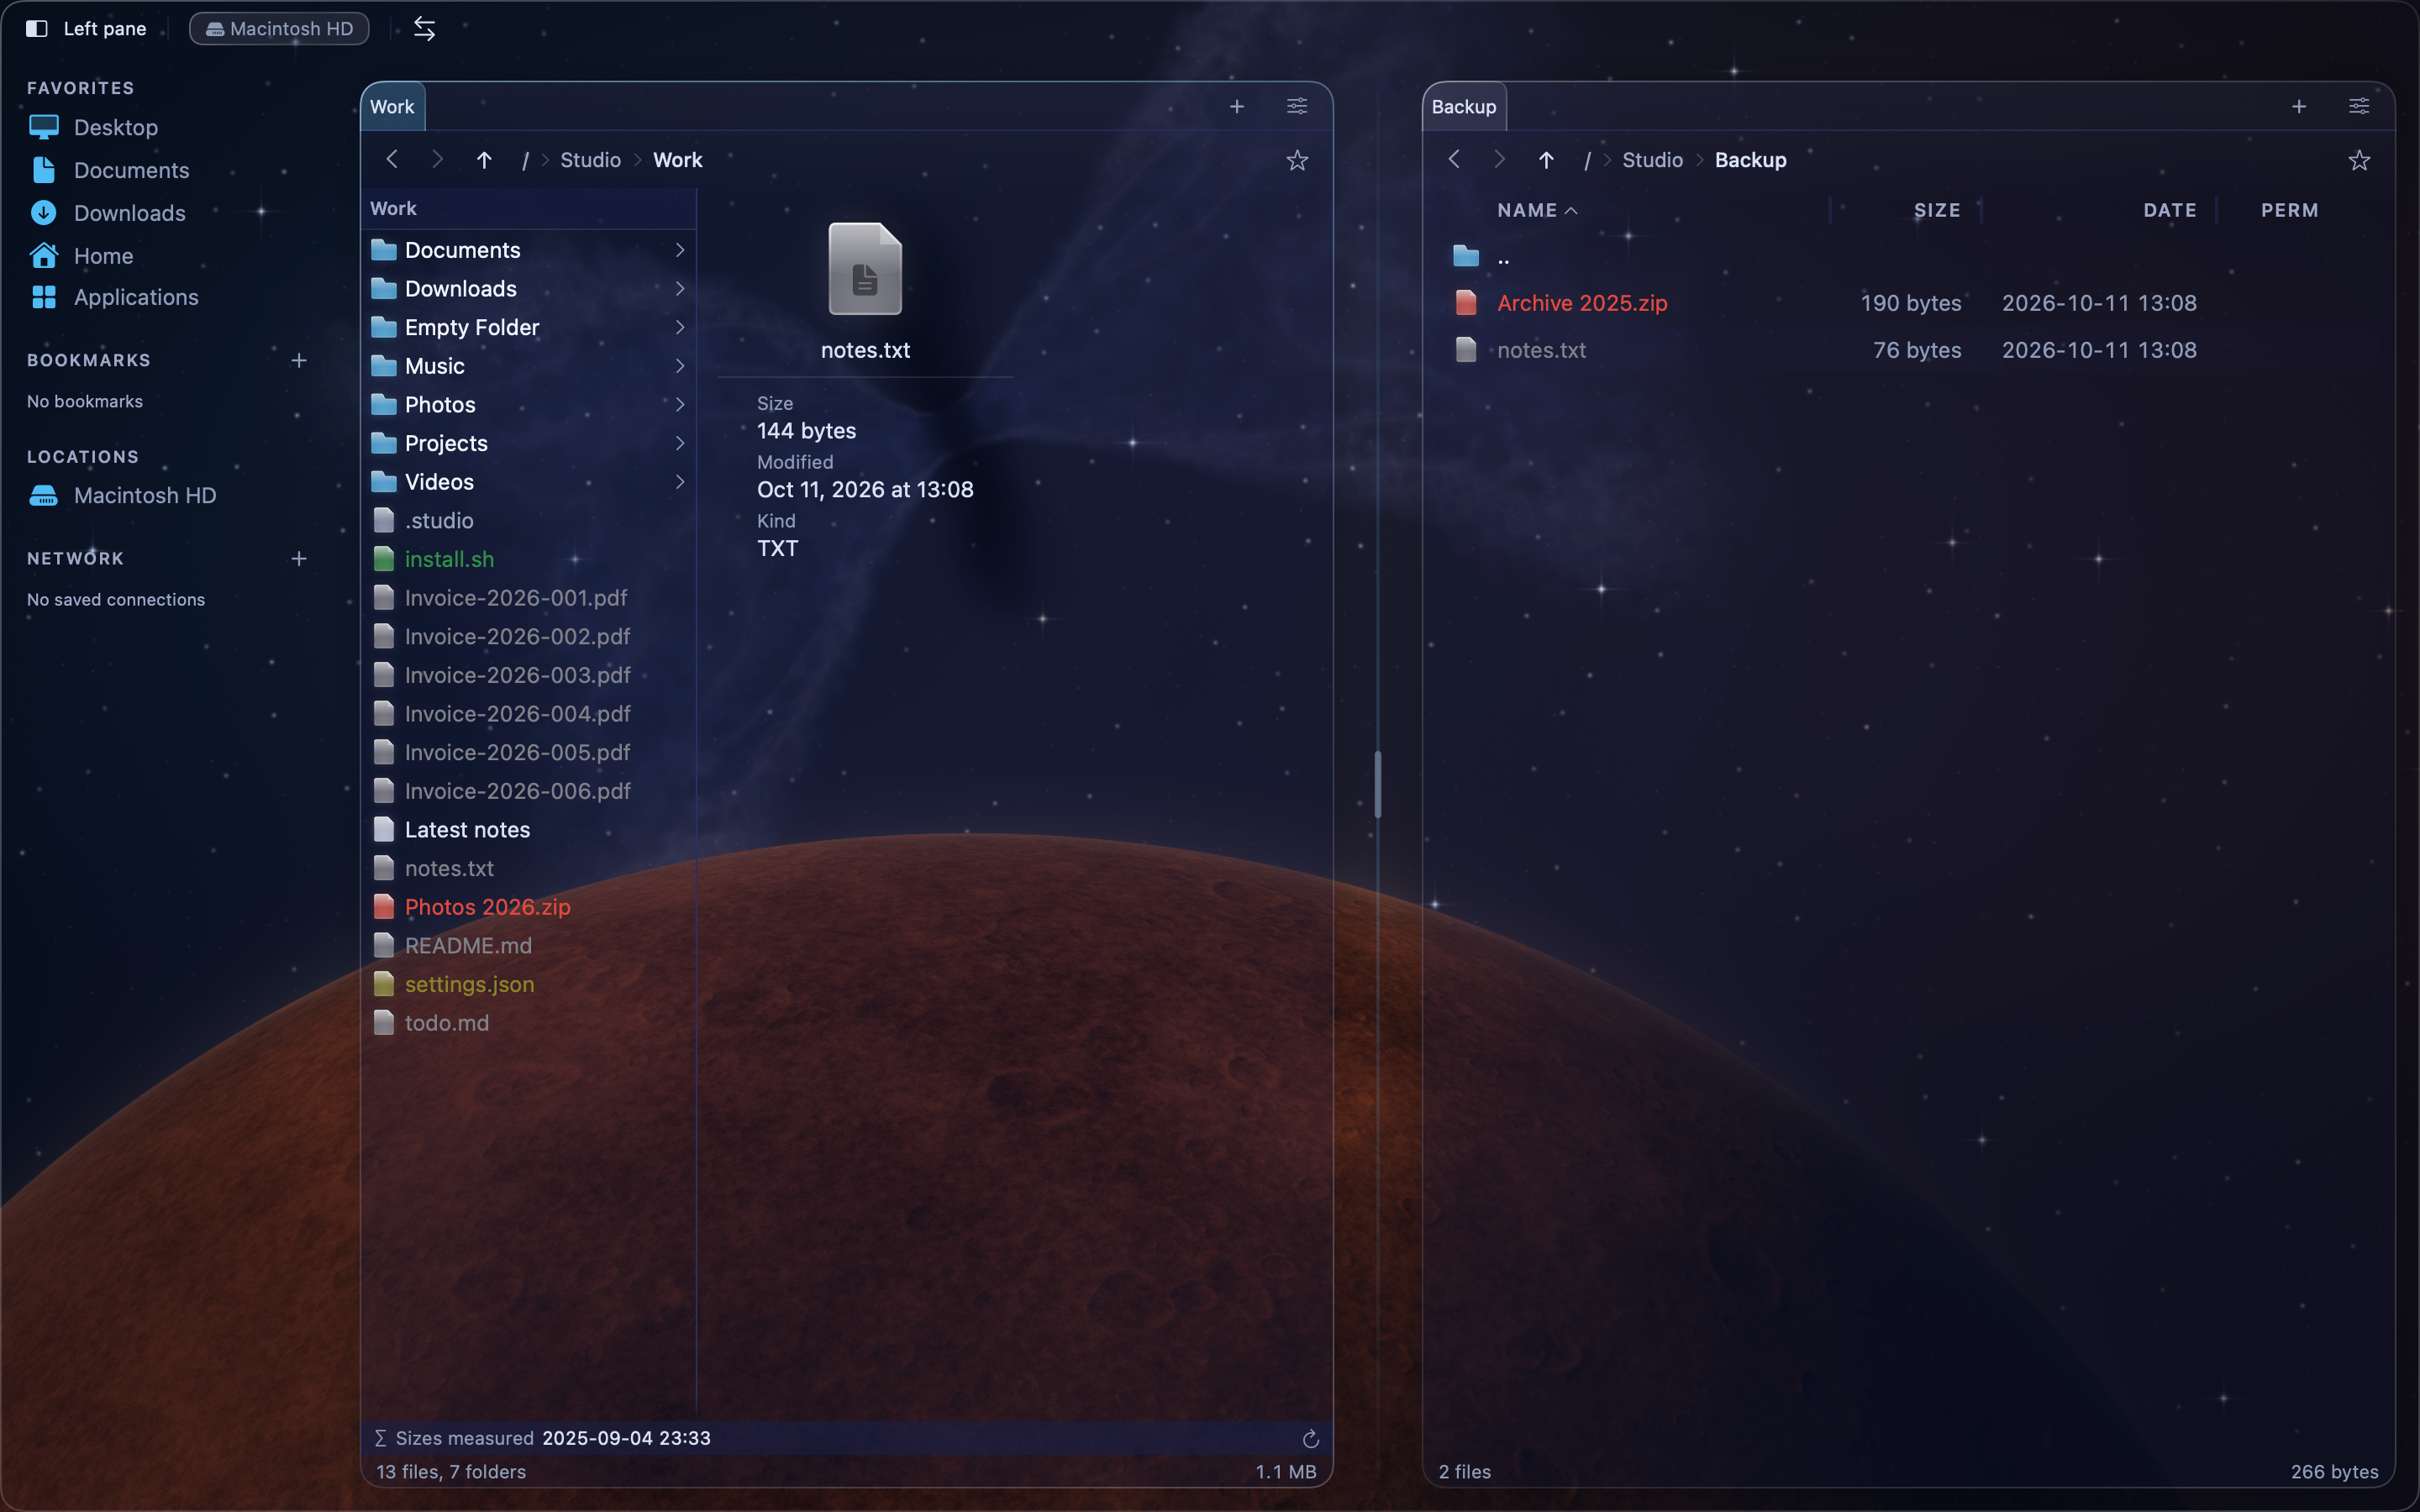This screenshot has width=2420, height=1512.
Task: Add a new tab in Backup pane
Action: [x=2299, y=107]
